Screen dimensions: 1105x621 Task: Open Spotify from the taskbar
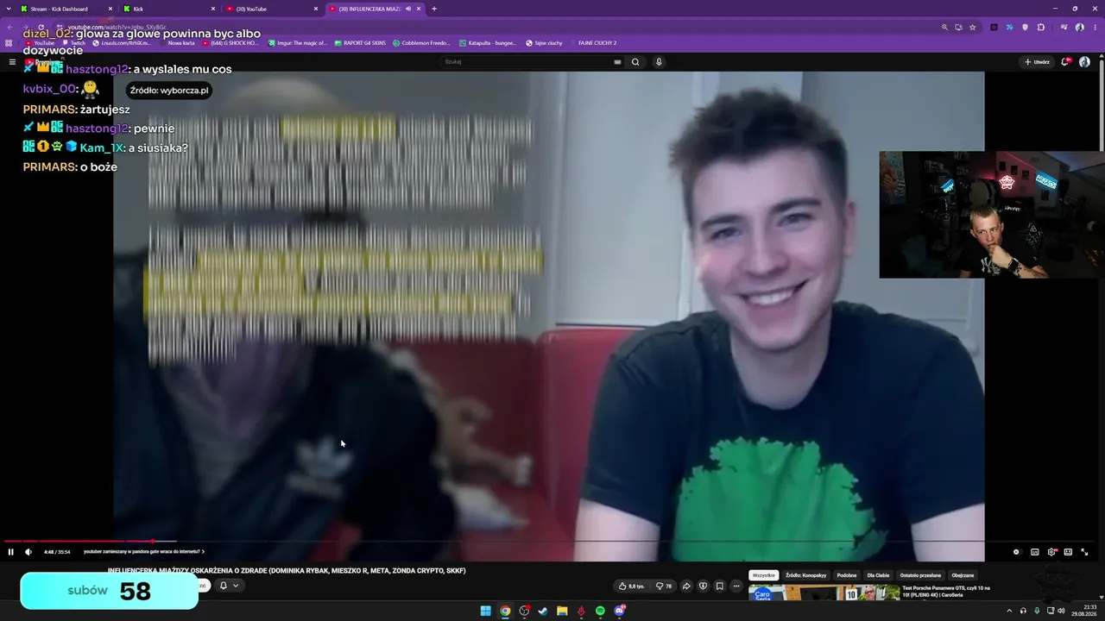(x=600, y=611)
